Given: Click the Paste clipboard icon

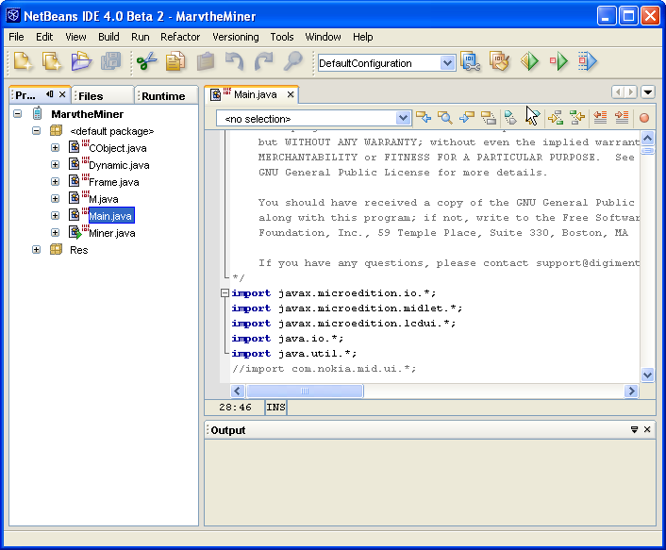Looking at the screenshot, I should tap(206, 62).
